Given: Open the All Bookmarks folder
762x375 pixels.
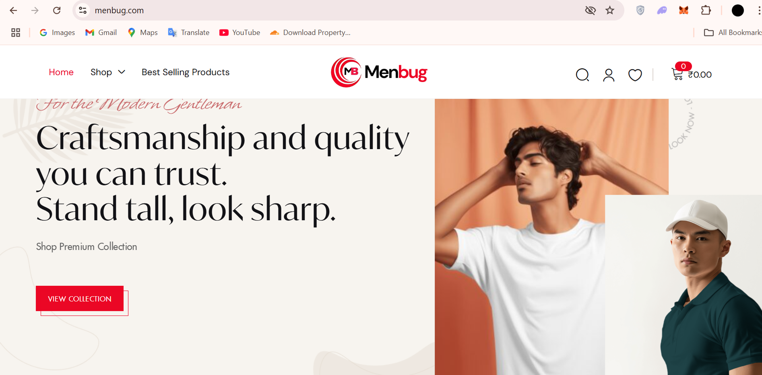Looking at the screenshot, I should pyautogui.click(x=732, y=33).
